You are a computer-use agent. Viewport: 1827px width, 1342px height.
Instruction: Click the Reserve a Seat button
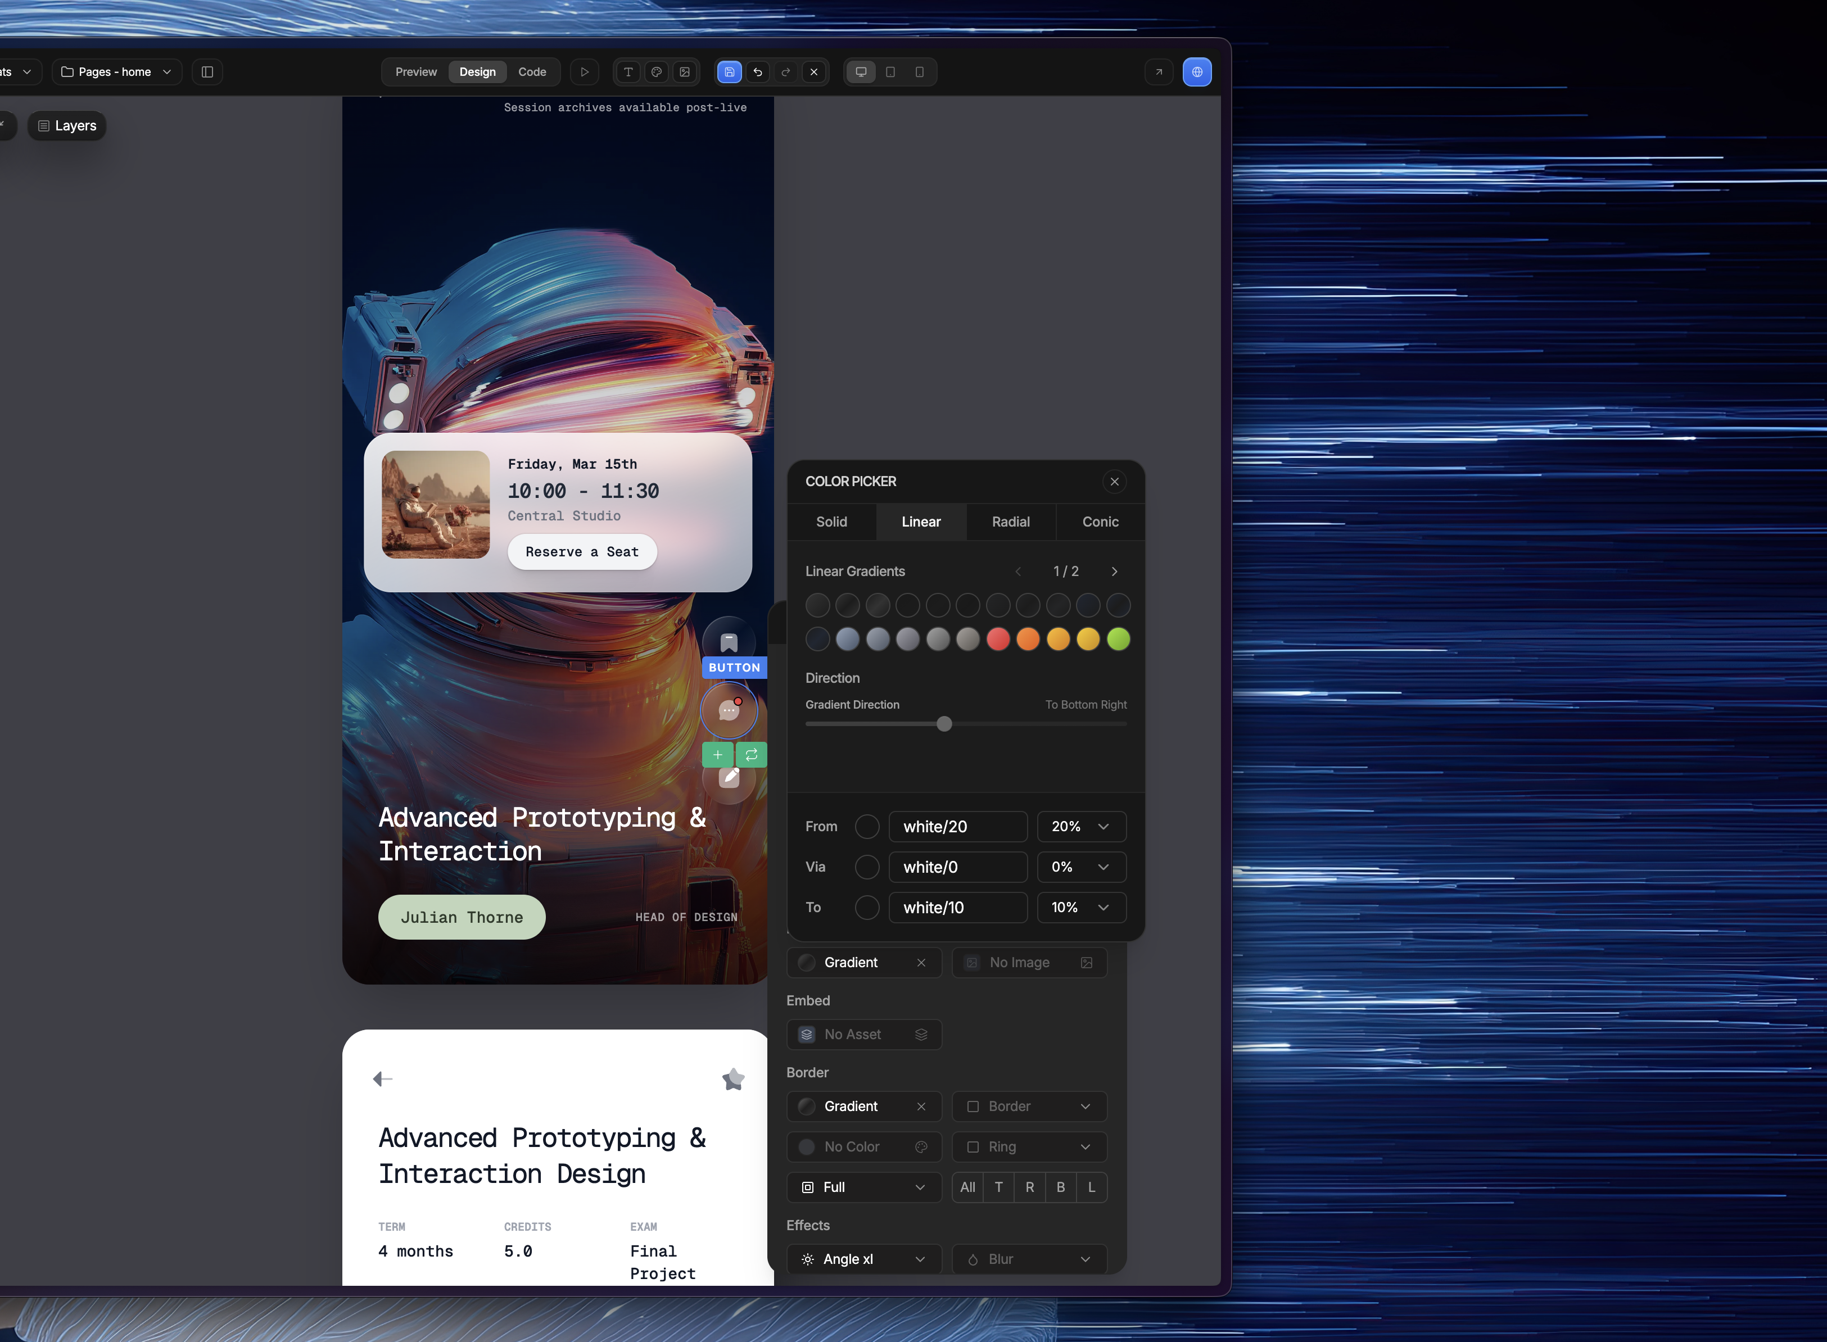[581, 552]
